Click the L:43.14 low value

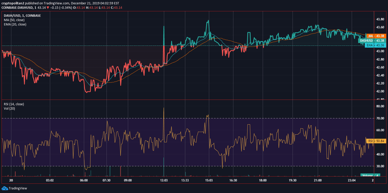tap(104, 8)
